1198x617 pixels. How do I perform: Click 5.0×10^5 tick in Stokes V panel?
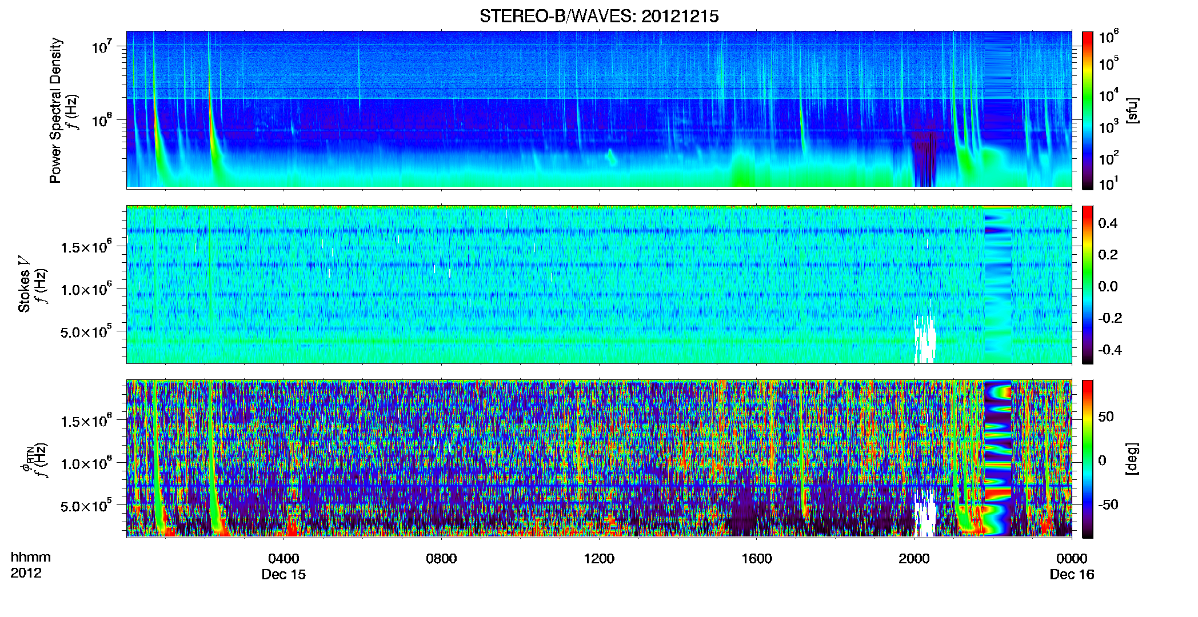[x=86, y=331]
